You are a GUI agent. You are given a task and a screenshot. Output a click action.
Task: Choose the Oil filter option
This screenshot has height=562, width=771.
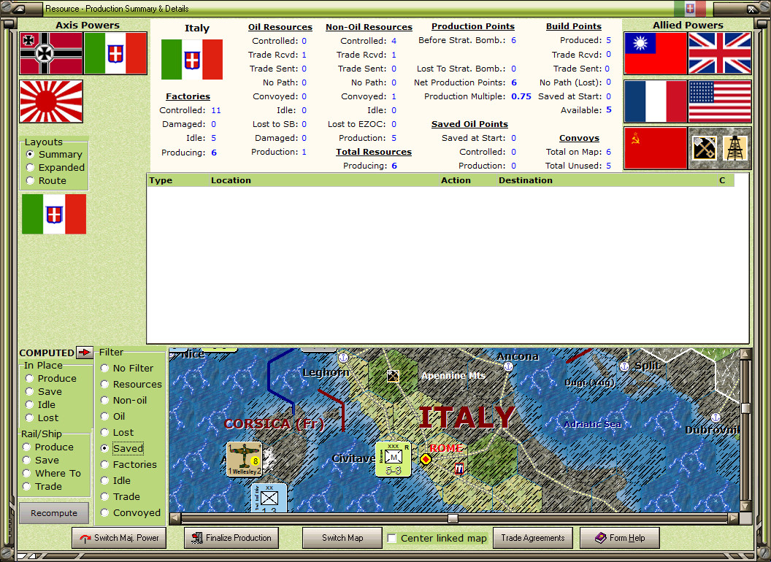pyautogui.click(x=103, y=416)
